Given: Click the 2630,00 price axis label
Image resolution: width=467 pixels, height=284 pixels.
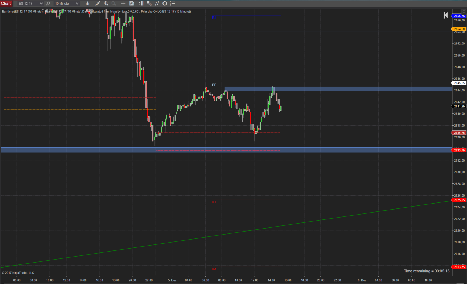Looking at the screenshot, I should tap(459, 172).
